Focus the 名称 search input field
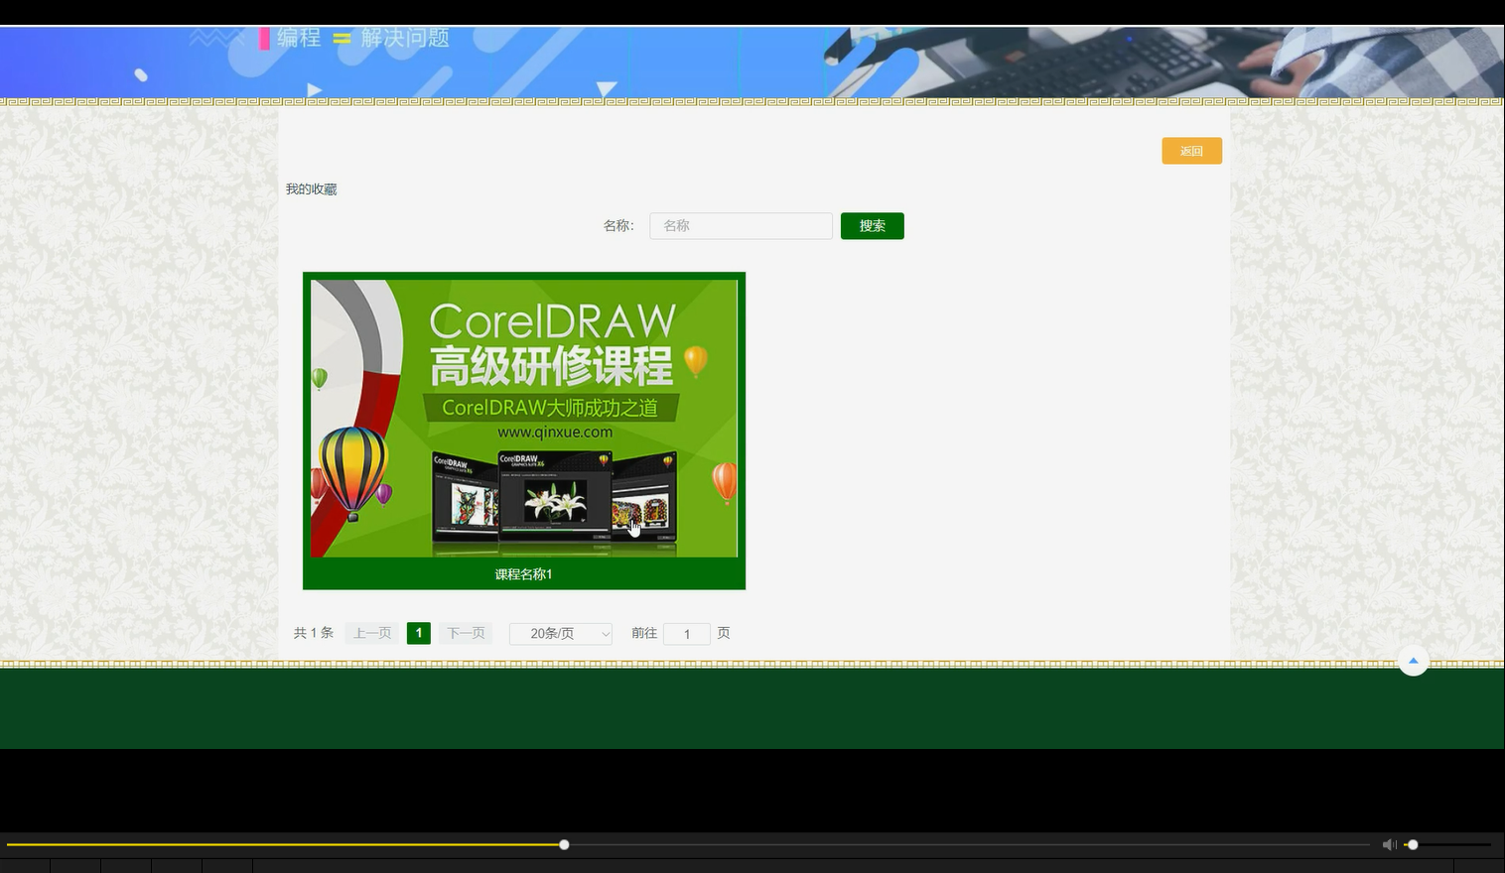This screenshot has height=873, width=1505. click(741, 225)
